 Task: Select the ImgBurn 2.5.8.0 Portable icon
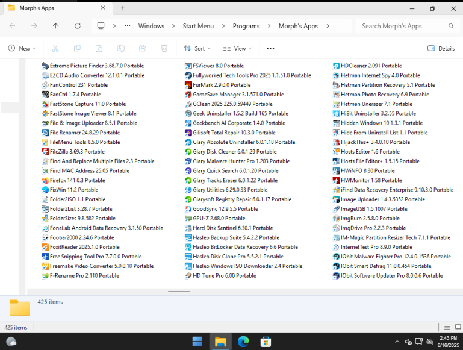[336, 219]
